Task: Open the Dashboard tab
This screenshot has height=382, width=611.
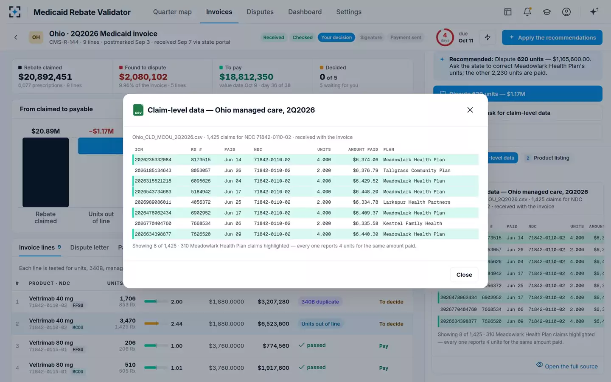Action: click(x=305, y=12)
